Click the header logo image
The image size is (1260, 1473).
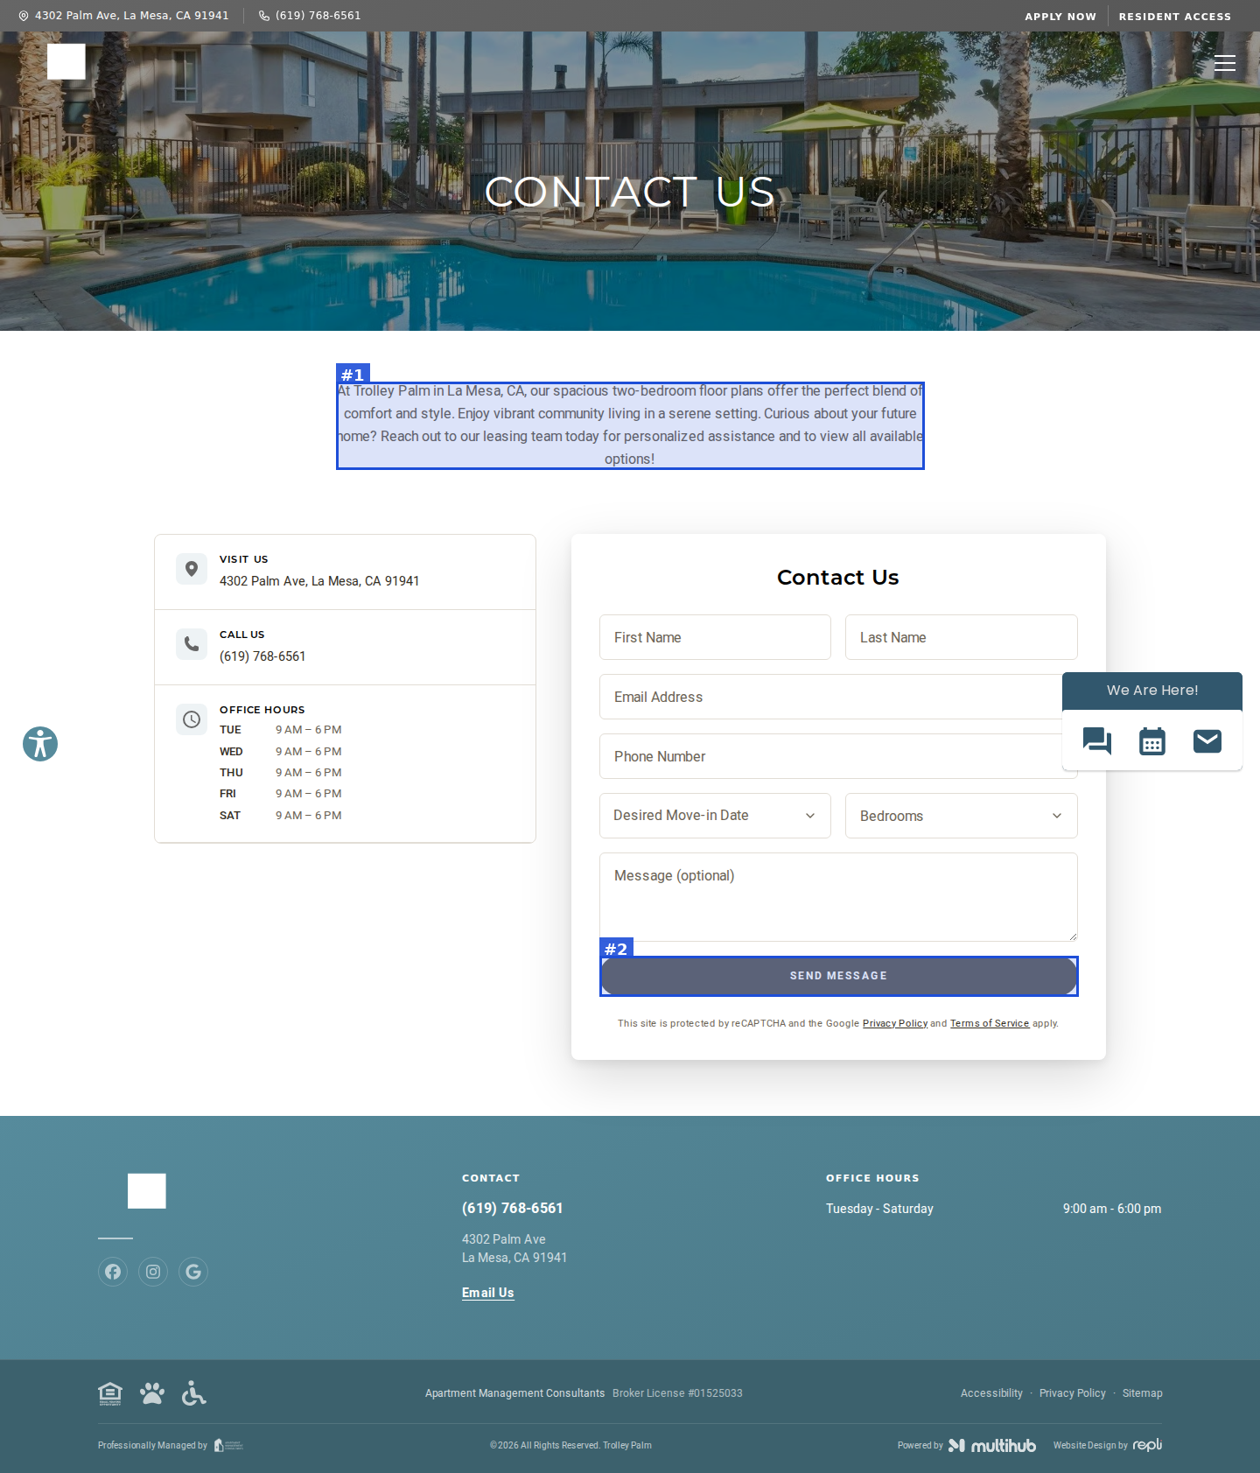pyautogui.click(x=66, y=62)
